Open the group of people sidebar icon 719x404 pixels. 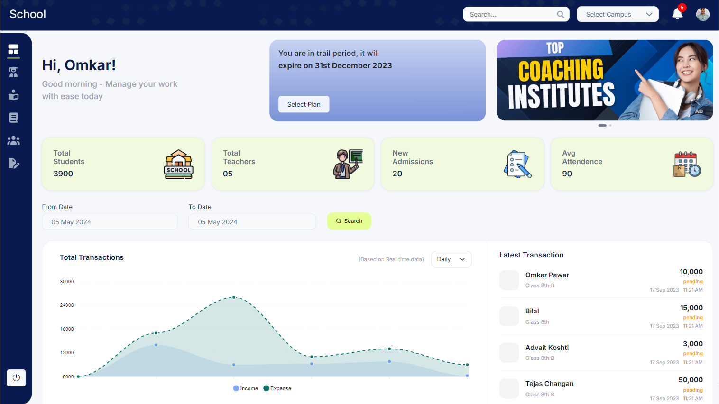13,140
